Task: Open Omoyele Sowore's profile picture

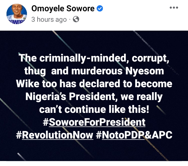Action: pyautogui.click(x=15, y=14)
